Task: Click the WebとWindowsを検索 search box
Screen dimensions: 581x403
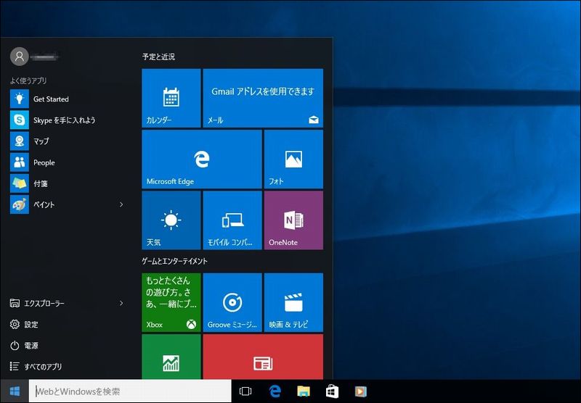Action: pos(130,391)
